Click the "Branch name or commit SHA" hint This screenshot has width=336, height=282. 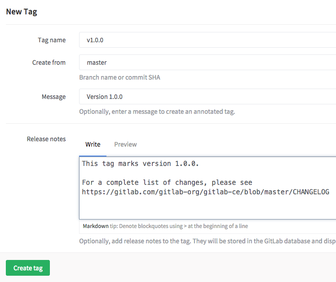[119, 77]
